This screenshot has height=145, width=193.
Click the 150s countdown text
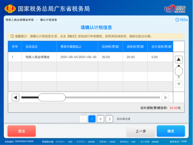coord(184,20)
